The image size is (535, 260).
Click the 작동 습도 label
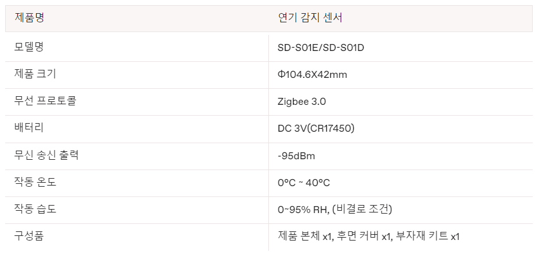35,209
